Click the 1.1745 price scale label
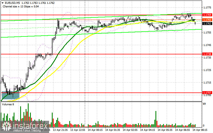Viewport: 213px width, 133px height. pos(208,45)
